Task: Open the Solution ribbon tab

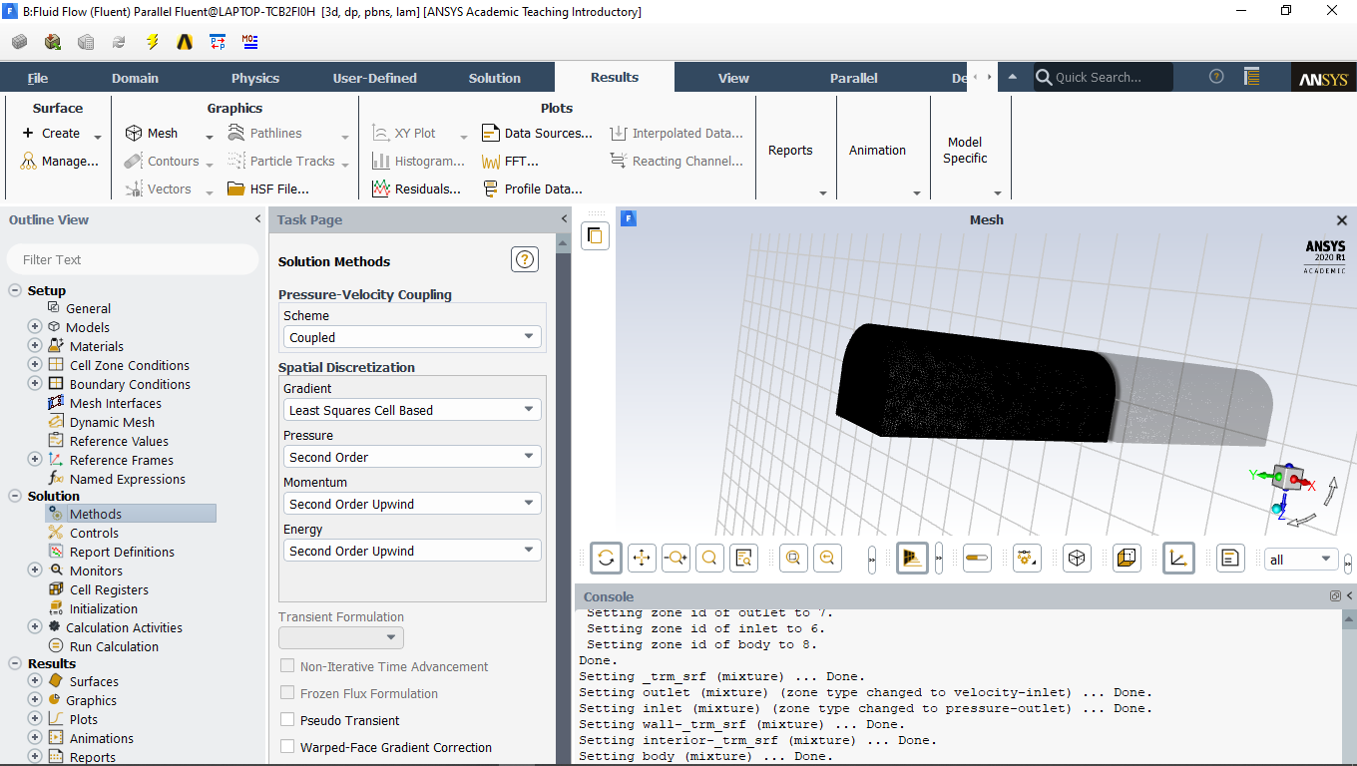Action: click(495, 78)
